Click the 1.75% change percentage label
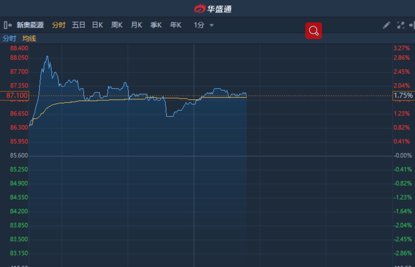Viewport: 415px width, 267px height. [x=403, y=96]
